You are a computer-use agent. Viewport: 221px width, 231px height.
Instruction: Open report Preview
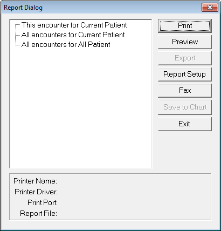185,42
